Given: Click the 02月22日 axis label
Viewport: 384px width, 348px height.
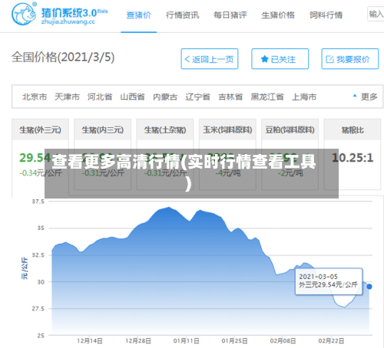Looking at the screenshot, I should (x=331, y=341).
